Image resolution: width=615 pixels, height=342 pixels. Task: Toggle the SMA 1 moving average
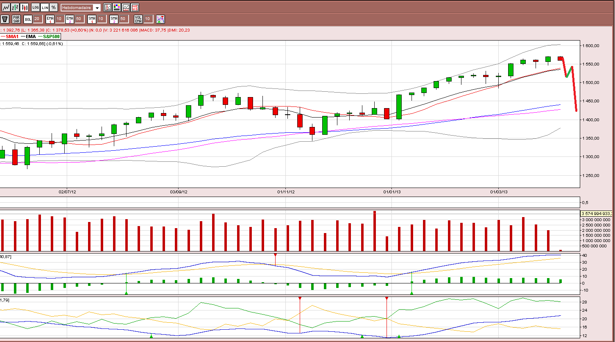point(92,19)
